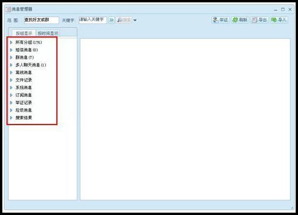Select the 按组显示 tab
The height and width of the screenshot is (215, 298).
point(24,33)
